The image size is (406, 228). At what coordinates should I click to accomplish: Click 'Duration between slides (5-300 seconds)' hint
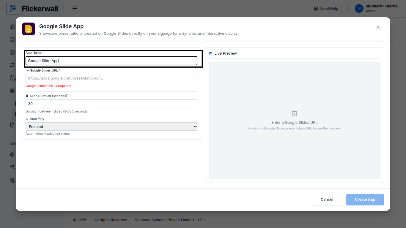tap(57, 112)
